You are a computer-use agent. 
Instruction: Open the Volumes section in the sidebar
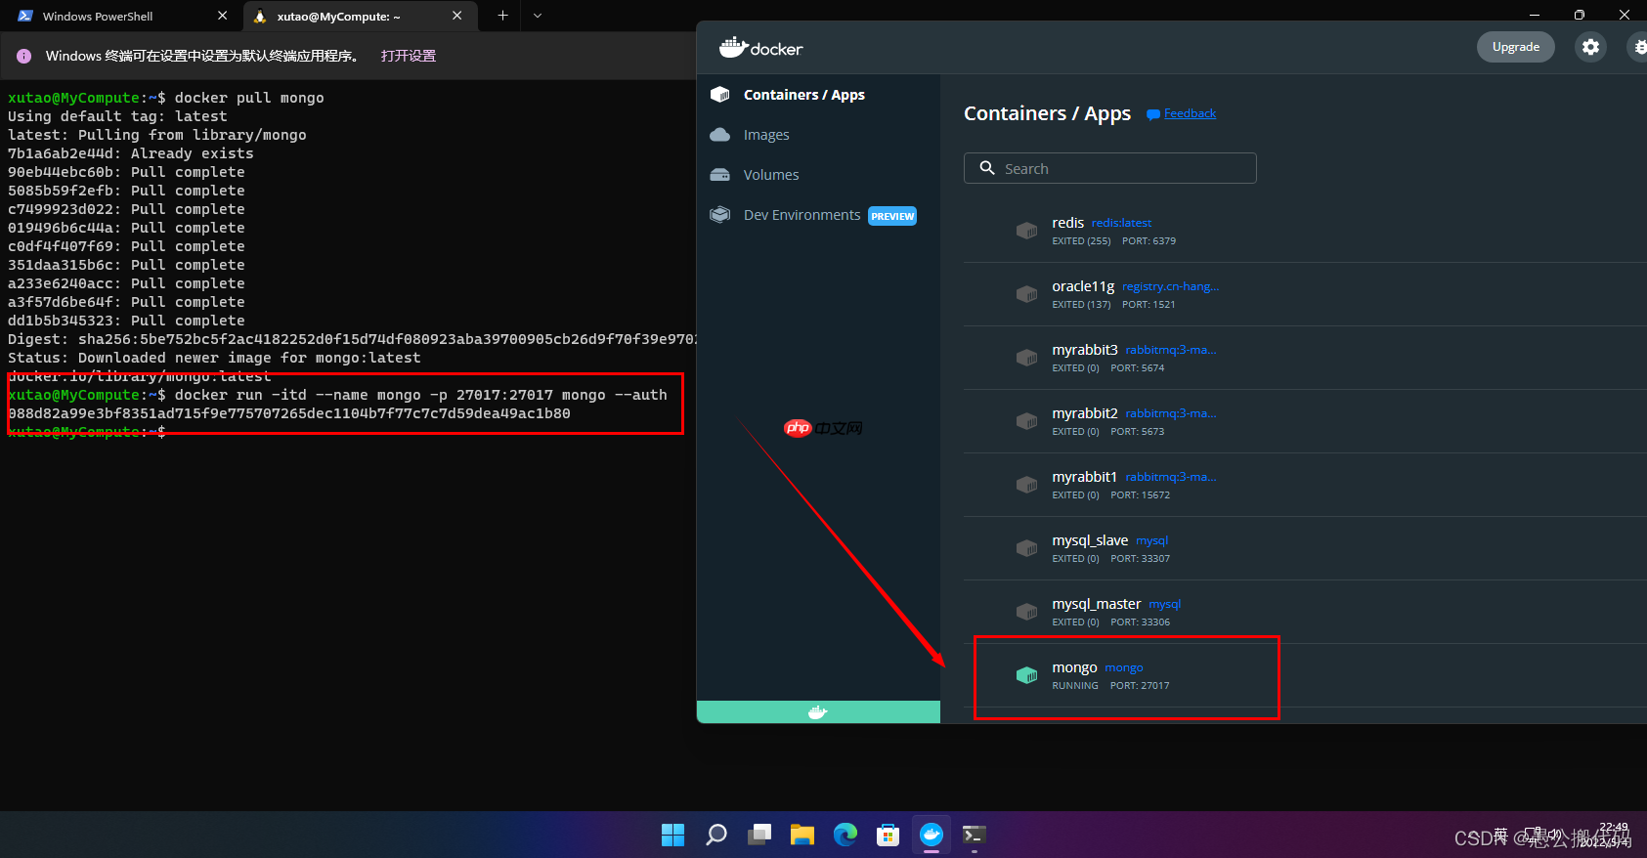click(771, 175)
